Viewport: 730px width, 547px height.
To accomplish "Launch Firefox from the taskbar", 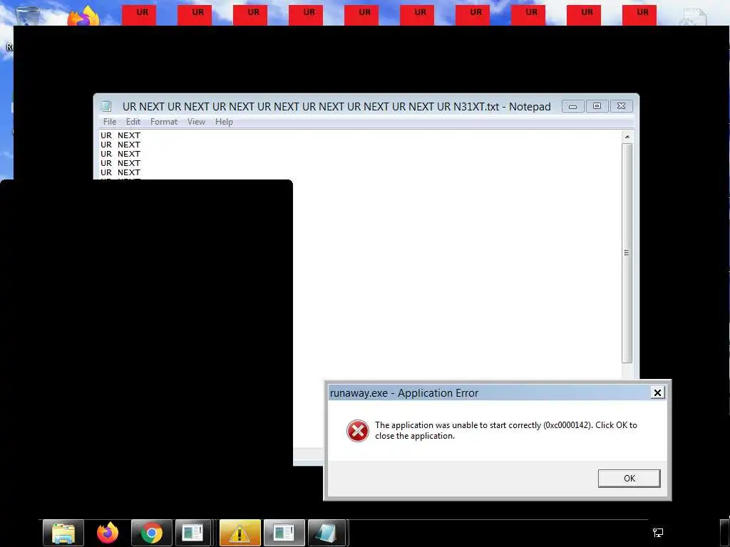I will click(x=108, y=533).
